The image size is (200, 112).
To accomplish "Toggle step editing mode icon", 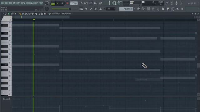I will (91, 9).
